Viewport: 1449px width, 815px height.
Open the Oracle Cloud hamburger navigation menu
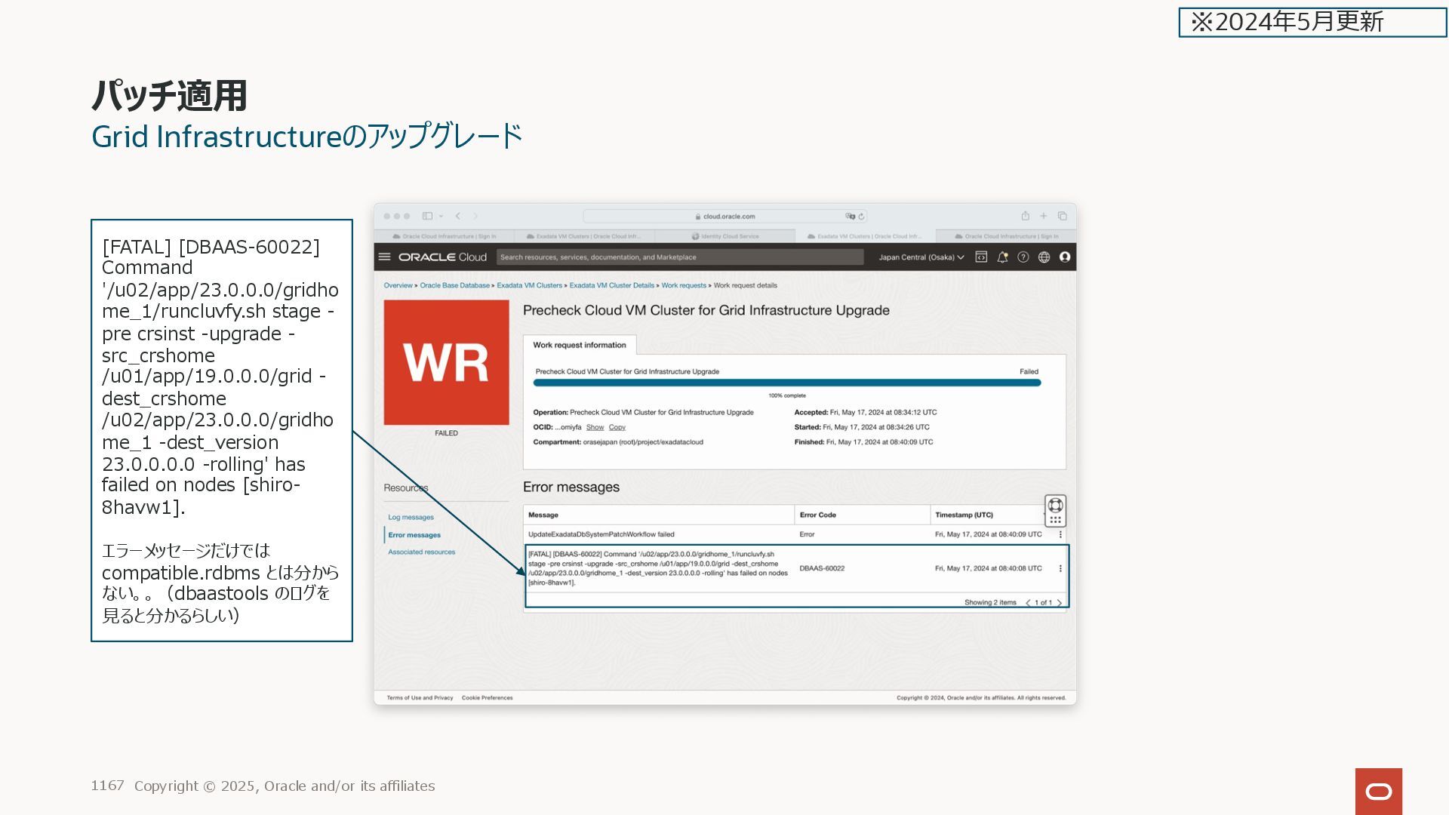pos(384,257)
